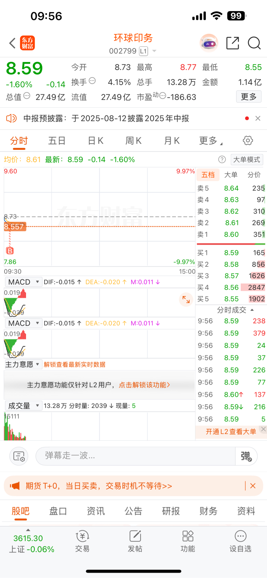Open the comment list icon
Image resolution: width=267 pixels, height=578 pixels.
click(x=19, y=456)
